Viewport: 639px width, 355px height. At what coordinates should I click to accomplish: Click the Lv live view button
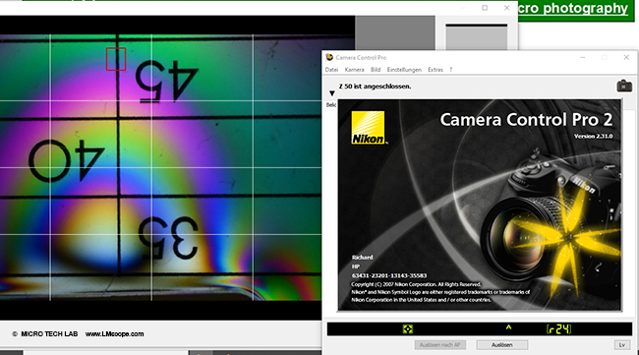point(622,345)
